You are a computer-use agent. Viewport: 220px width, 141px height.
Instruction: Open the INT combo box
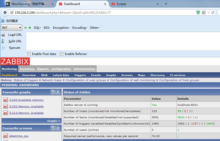point(12,27)
